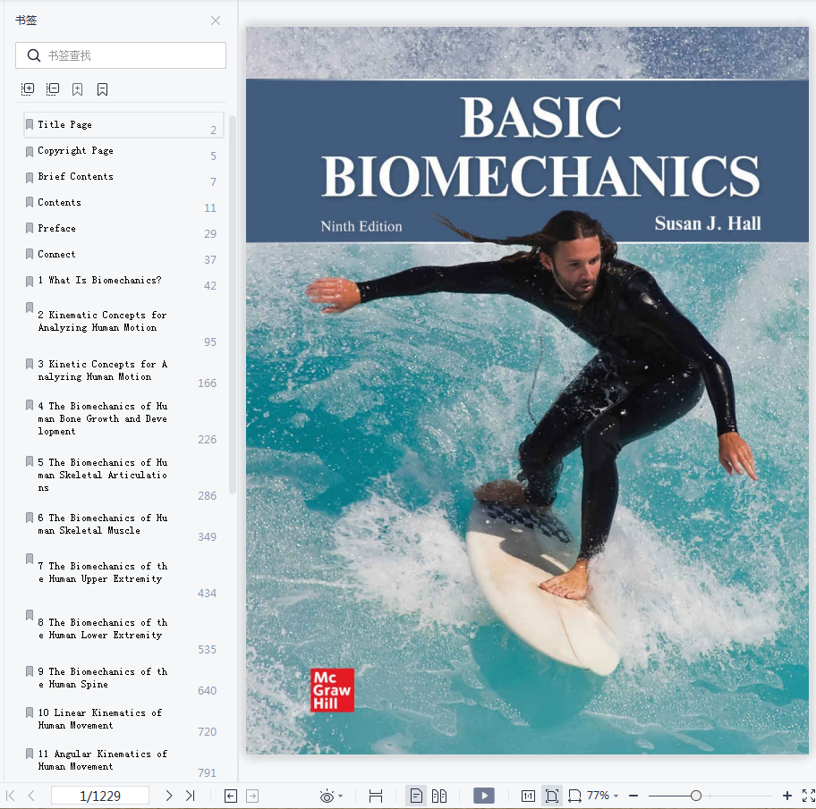The height and width of the screenshot is (809, 816).
Task: Open chapter 2 Kinematic Concepts bookmark
Action: 123,323
